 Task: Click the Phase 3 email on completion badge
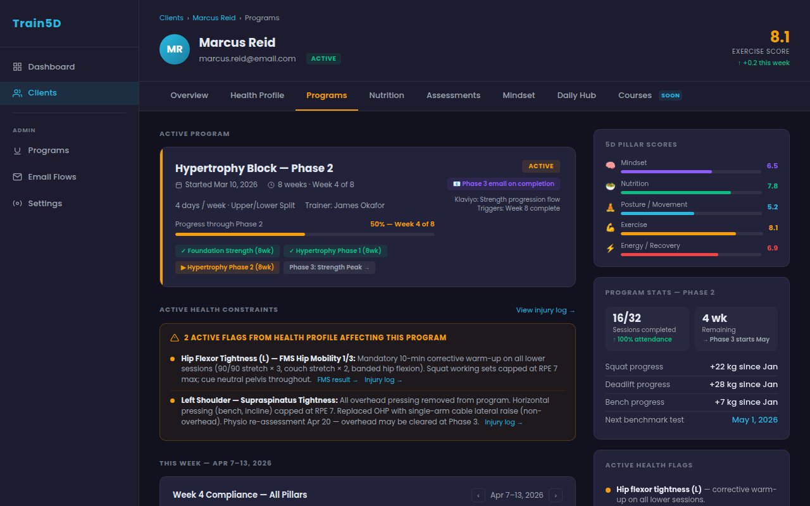504,184
